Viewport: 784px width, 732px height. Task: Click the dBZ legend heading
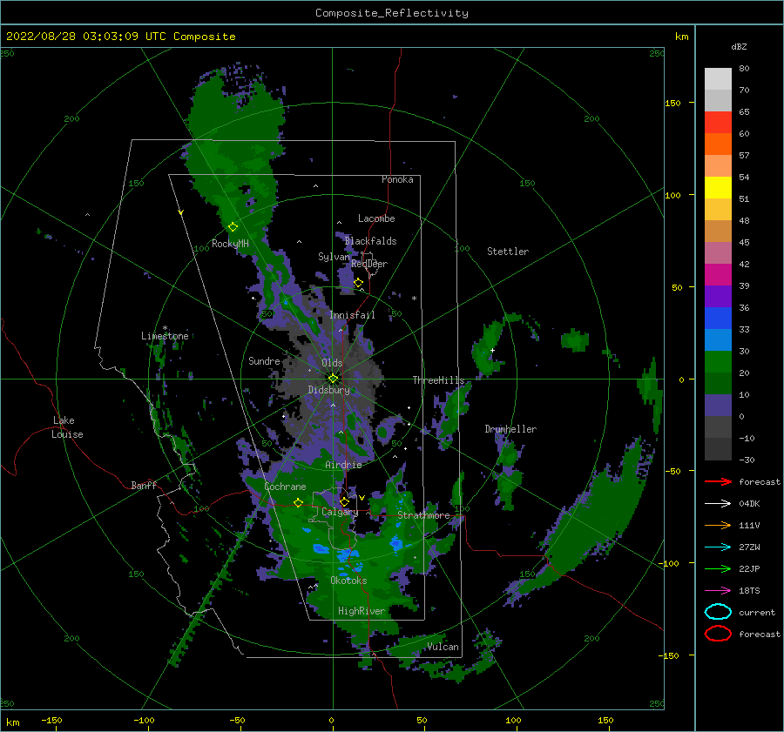click(x=739, y=46)
